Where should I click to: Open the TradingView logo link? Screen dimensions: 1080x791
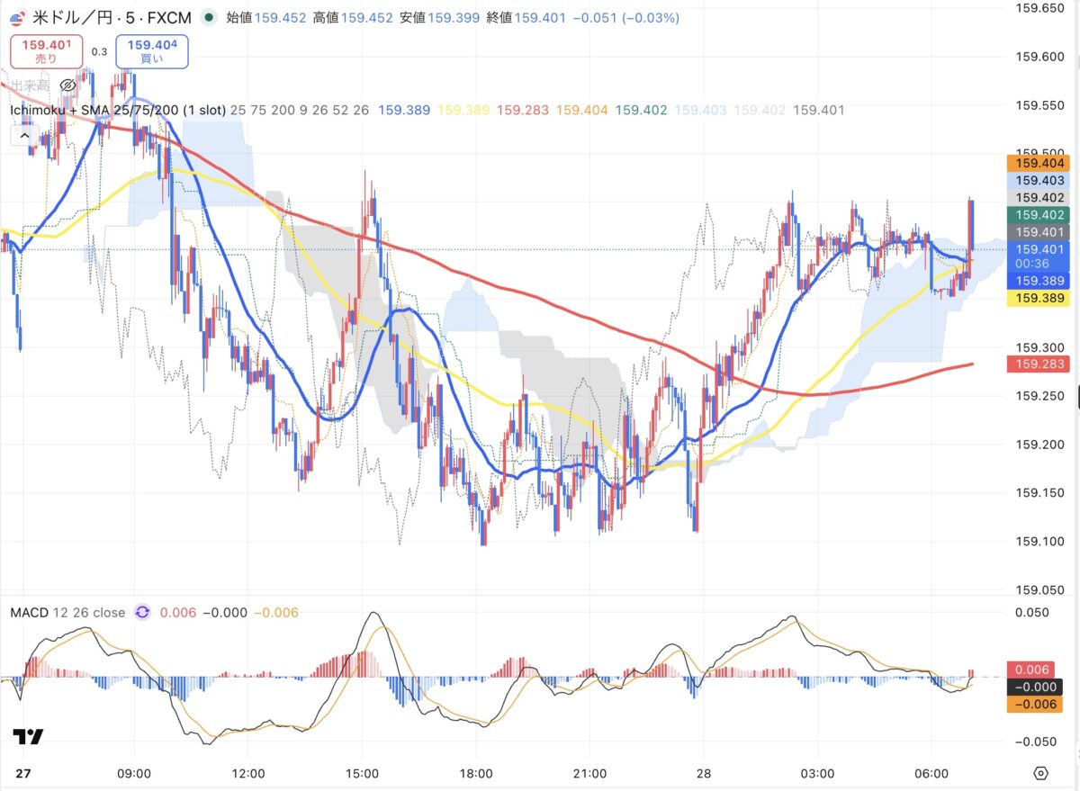coord(28,737)
